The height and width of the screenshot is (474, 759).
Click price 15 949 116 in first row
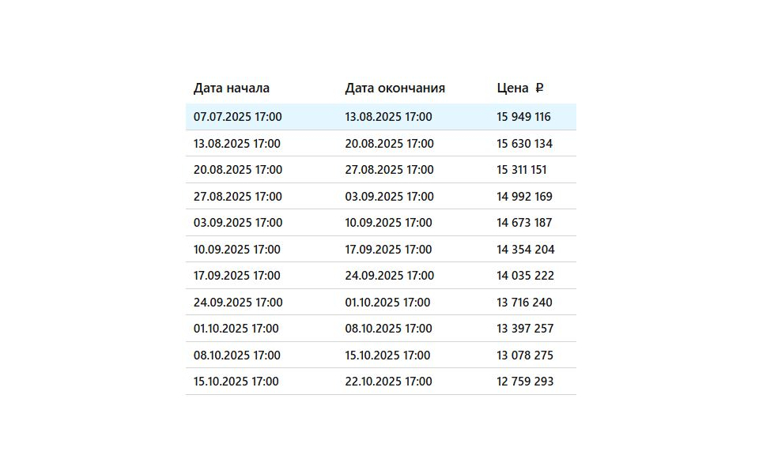click(x=523, y=117)
